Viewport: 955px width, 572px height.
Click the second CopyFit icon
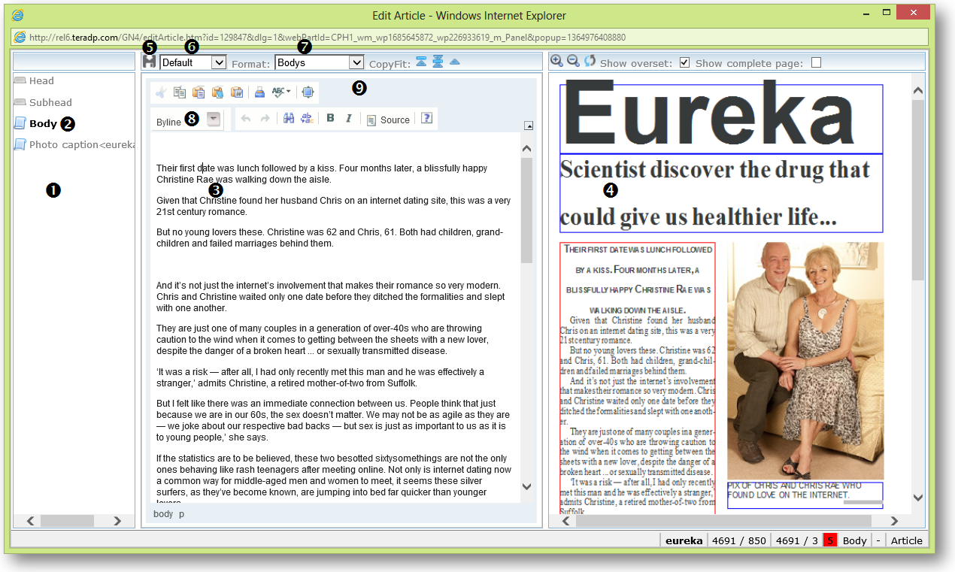pyautogui.click(x=438, y=62)
